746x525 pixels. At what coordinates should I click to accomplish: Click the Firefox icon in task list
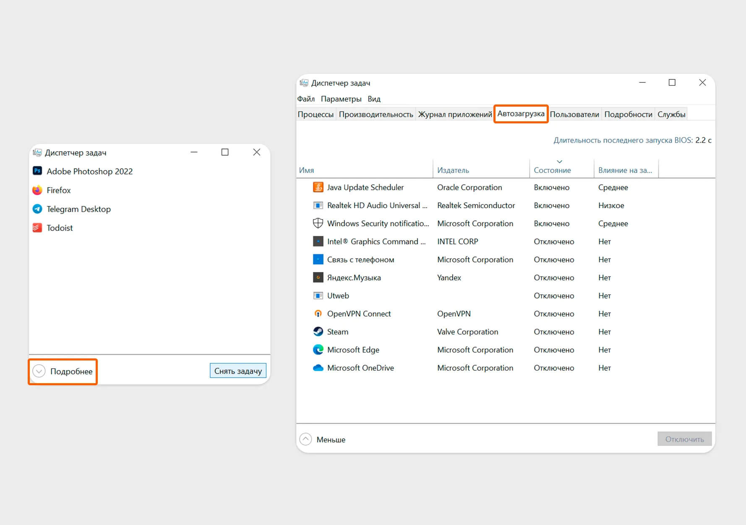[37, 190]
